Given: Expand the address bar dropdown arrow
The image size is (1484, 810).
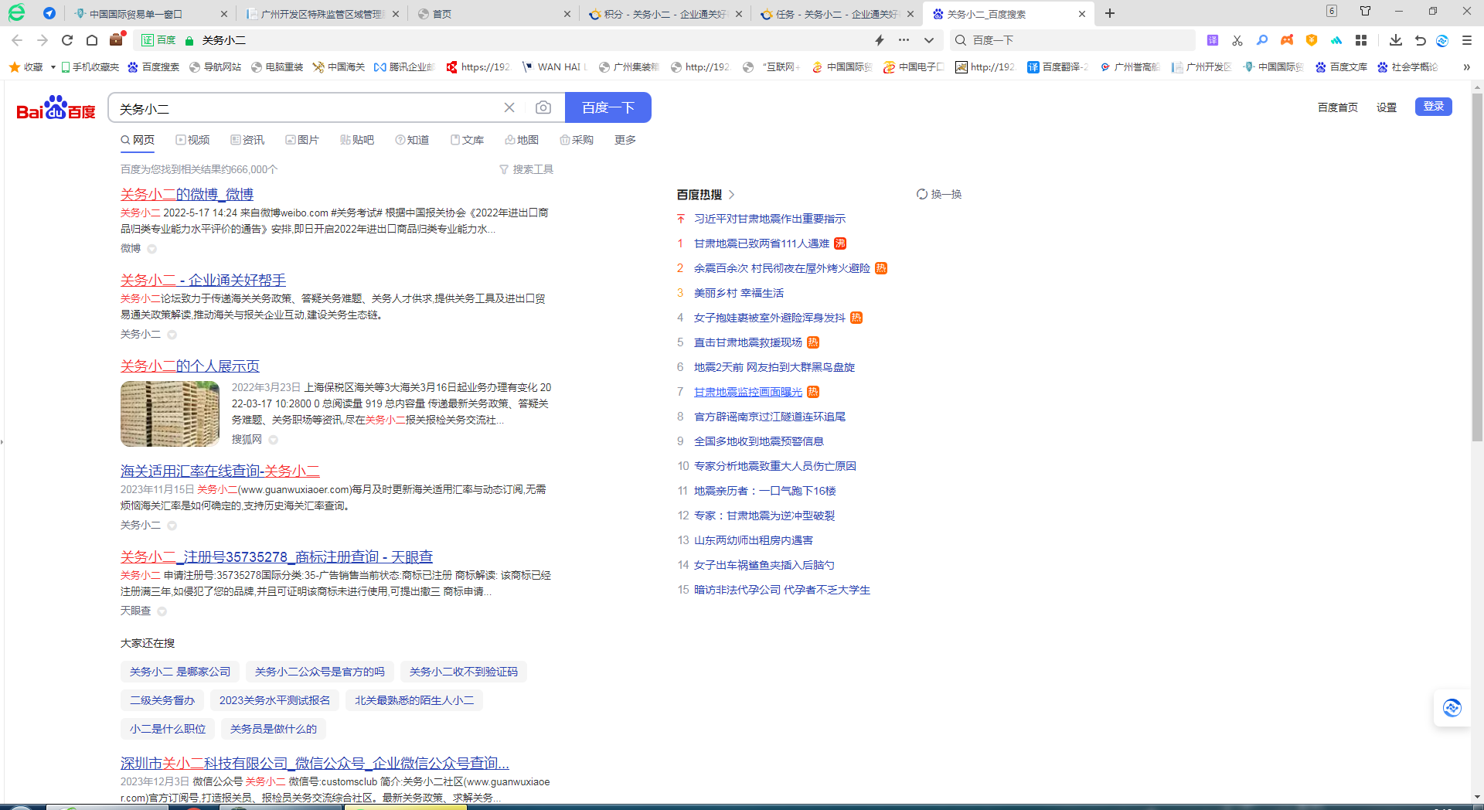Looking at the screenshot, I should coord(929,40).
